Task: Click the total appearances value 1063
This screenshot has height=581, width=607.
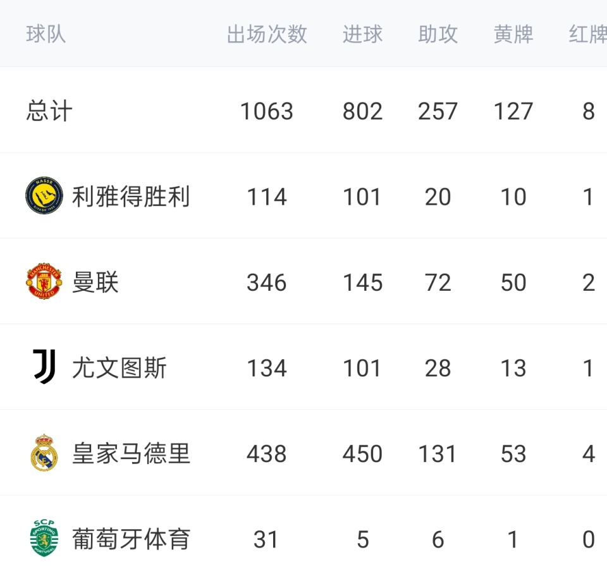Action: (266, 111)
